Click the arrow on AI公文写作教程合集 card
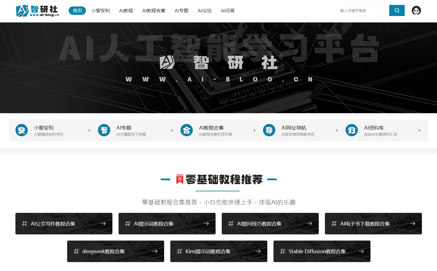Viewport: 437px width, 271px height. 103,224
